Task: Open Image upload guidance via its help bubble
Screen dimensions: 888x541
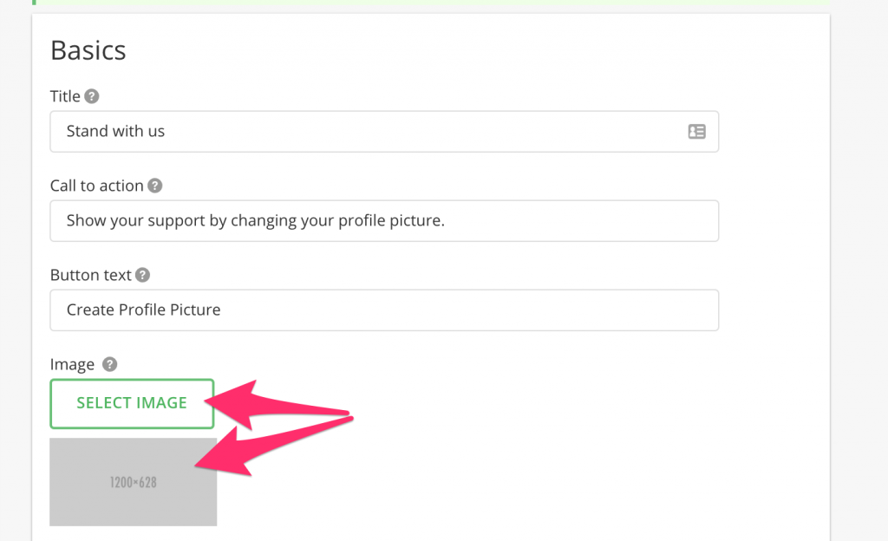Action: pyautogui.click(x=109, y=364)
